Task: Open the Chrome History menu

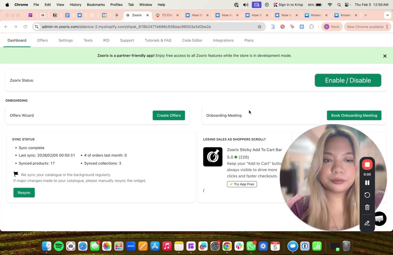Action: point(76,5)
